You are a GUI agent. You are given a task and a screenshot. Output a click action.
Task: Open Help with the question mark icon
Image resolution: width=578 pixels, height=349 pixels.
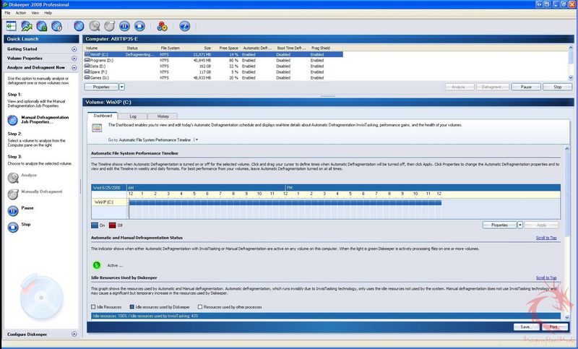point(184,26)
